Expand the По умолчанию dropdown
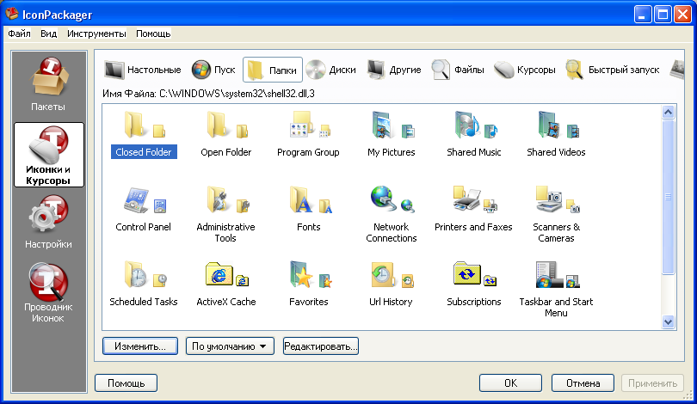 point(229,346)
